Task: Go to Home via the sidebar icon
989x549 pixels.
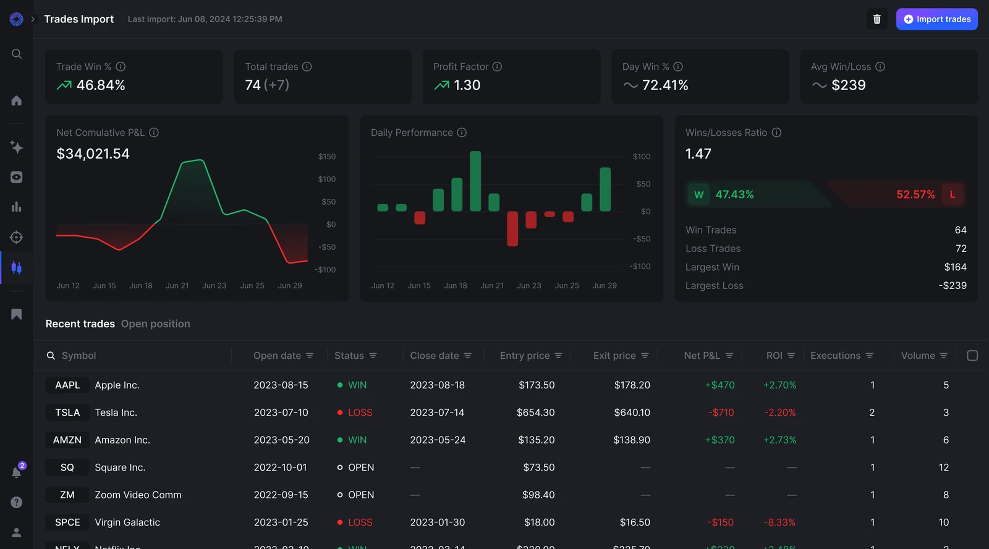Action: click(x=17, y=100)
